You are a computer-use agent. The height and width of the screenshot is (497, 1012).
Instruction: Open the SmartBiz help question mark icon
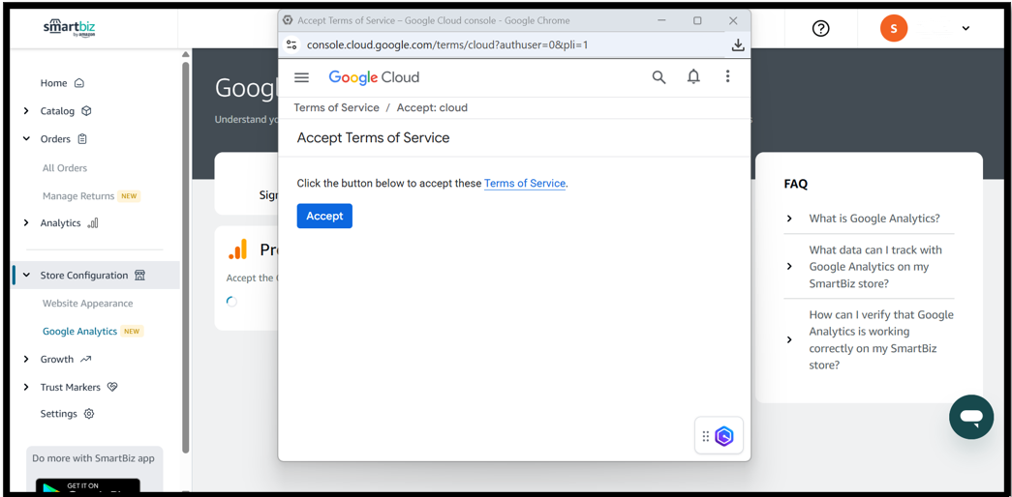pos(821,28)
